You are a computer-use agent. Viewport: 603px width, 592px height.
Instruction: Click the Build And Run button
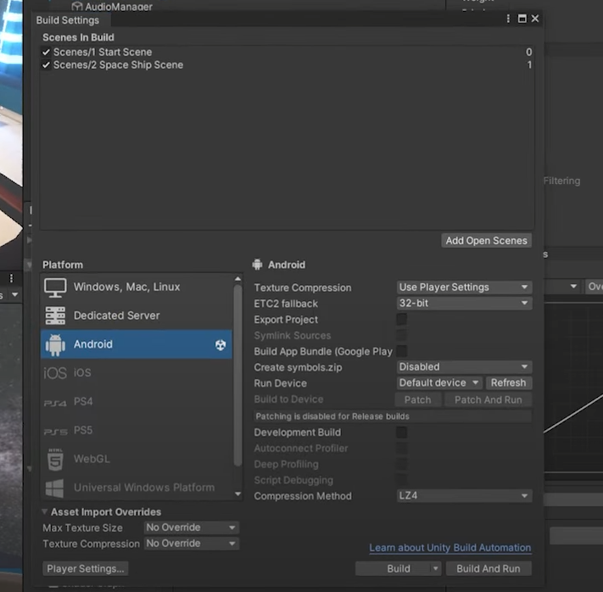(x=489, y=568)
